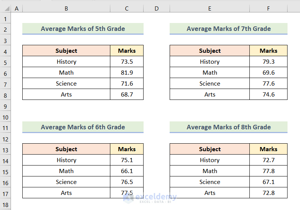300x210 pixels.
Task: Click the cell showing 67.1
Action: pyautogui.click(x=268, y=182)
